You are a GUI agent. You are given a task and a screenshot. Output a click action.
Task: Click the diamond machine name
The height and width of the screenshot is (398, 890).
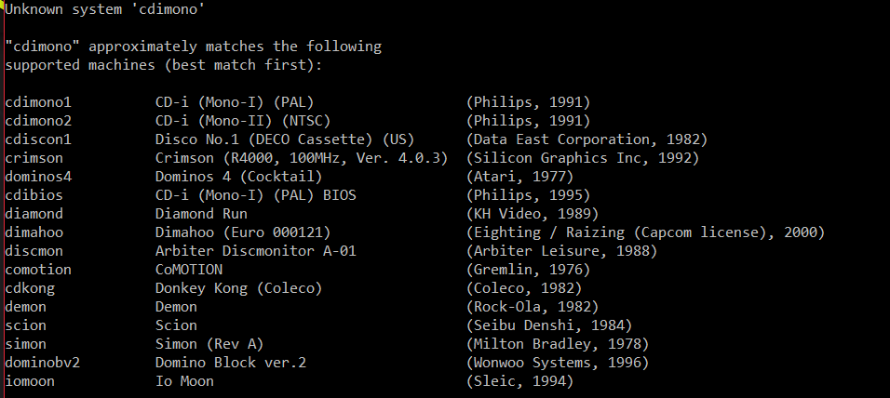point(34,213)
